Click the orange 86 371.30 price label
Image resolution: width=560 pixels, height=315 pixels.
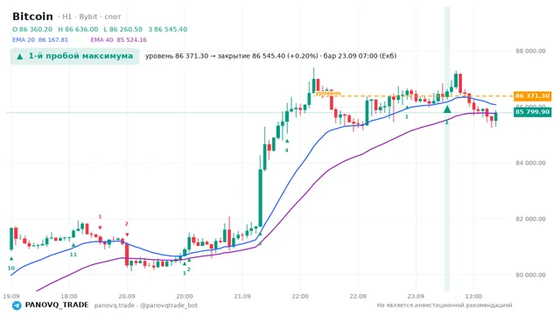click(532, 95)
